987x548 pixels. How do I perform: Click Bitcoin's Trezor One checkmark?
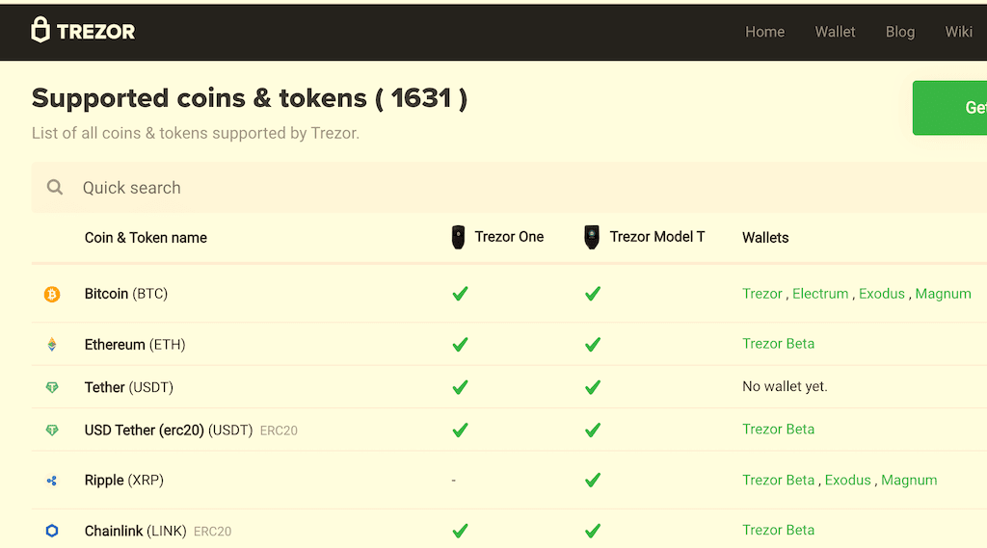(460, 294)
